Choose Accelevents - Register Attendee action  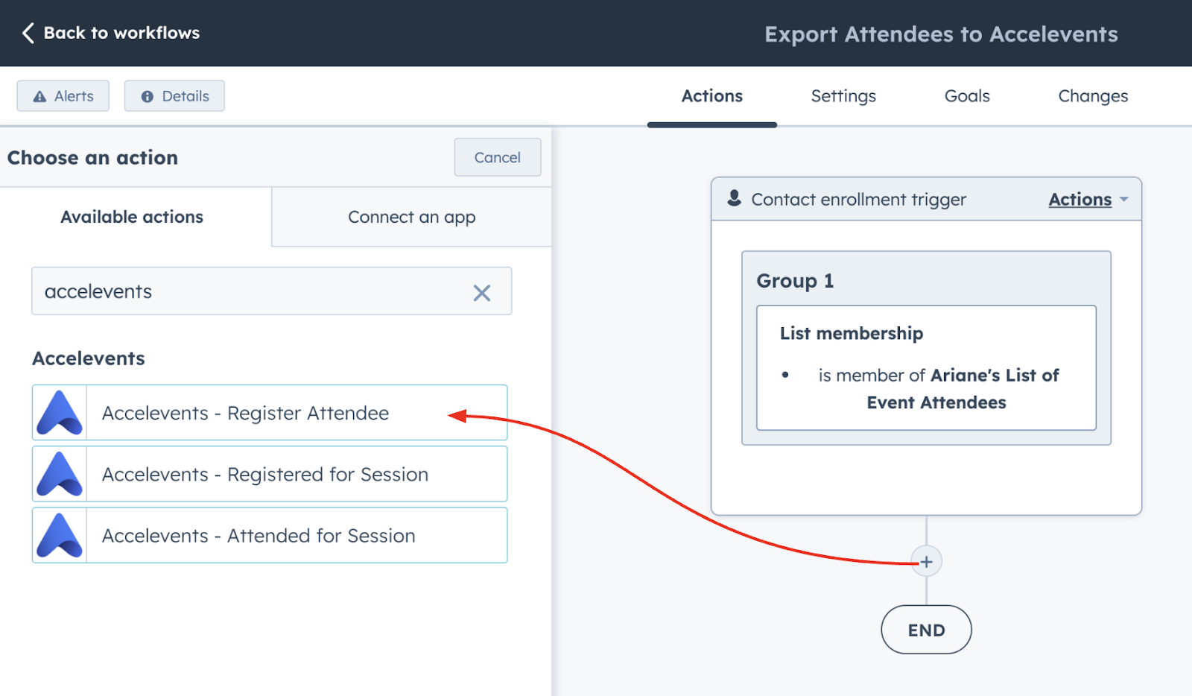click(x=270, y=413)
